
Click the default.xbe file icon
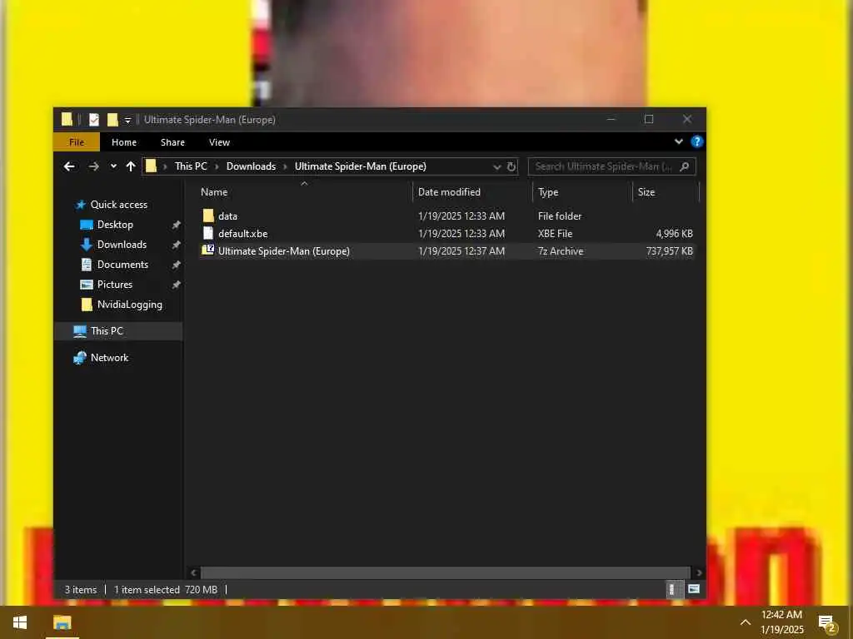click(207, 233)
